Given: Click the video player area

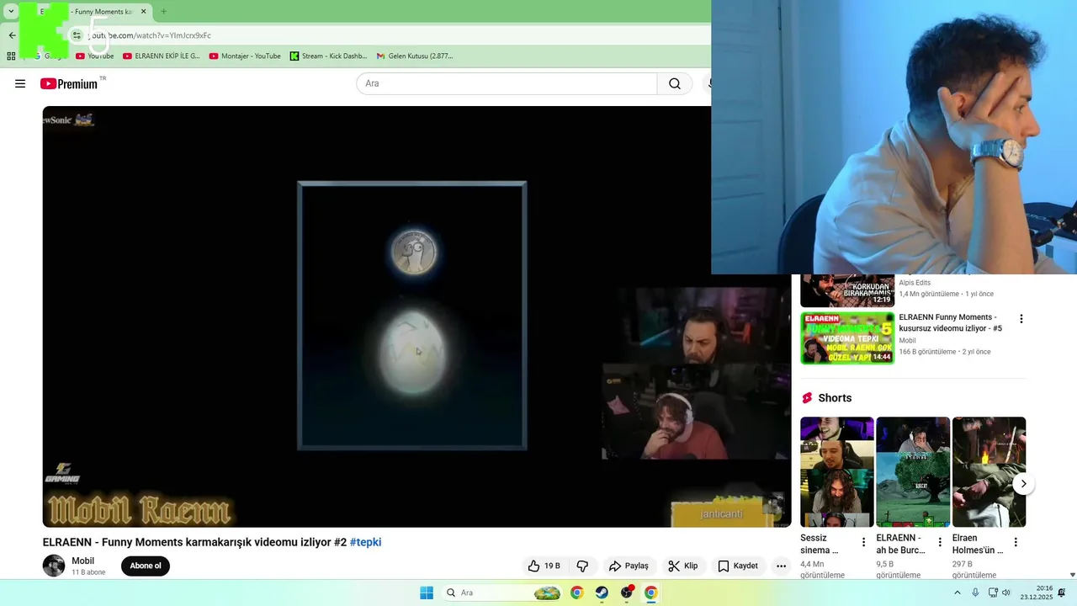Looking at the screenshot, I should pos(416,316).
